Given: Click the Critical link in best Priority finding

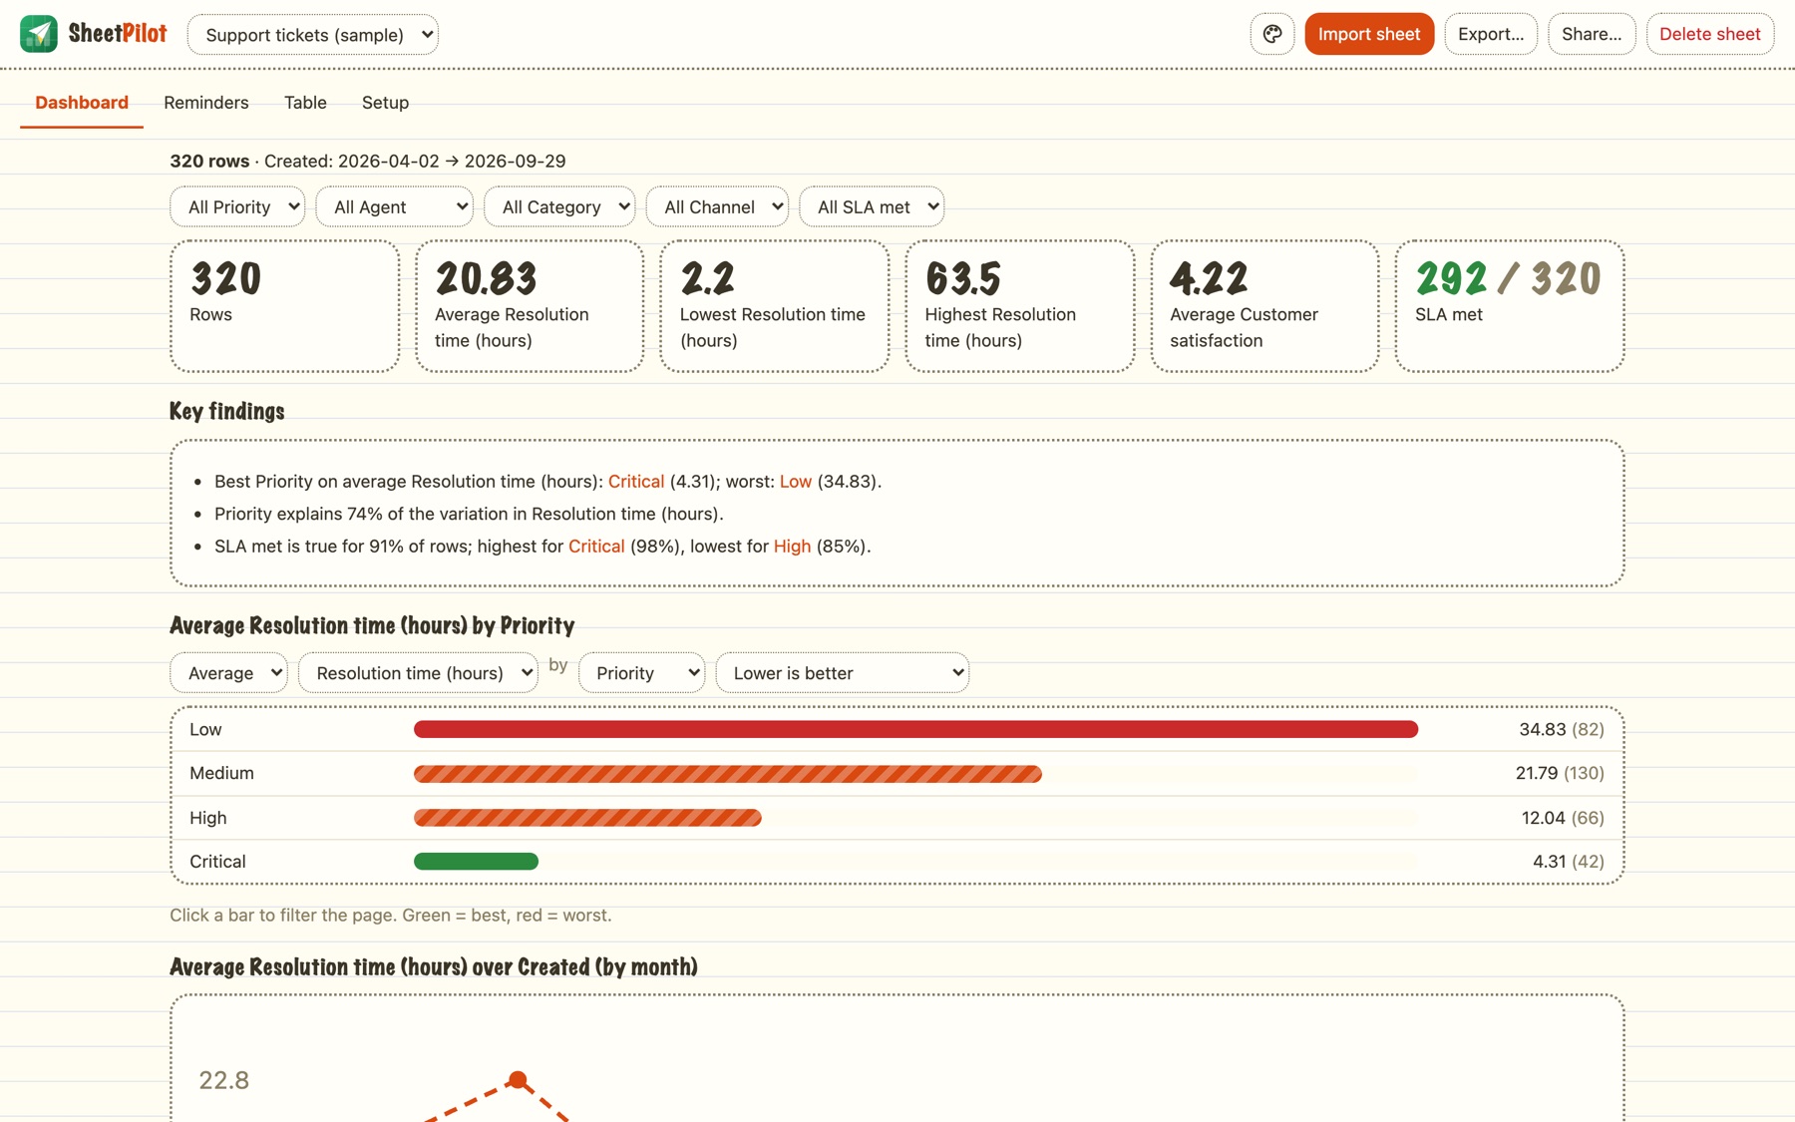Looking at the screenshot, I should pyautogui.click(x=636, y=482).
